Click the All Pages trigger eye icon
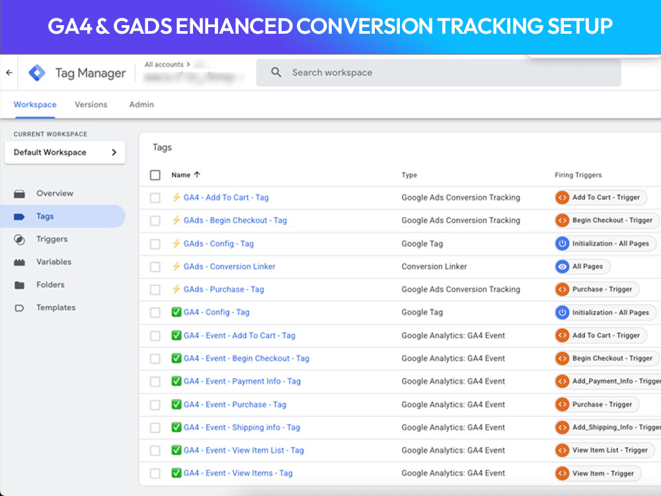The image size is (661, 496). point(563,267)
